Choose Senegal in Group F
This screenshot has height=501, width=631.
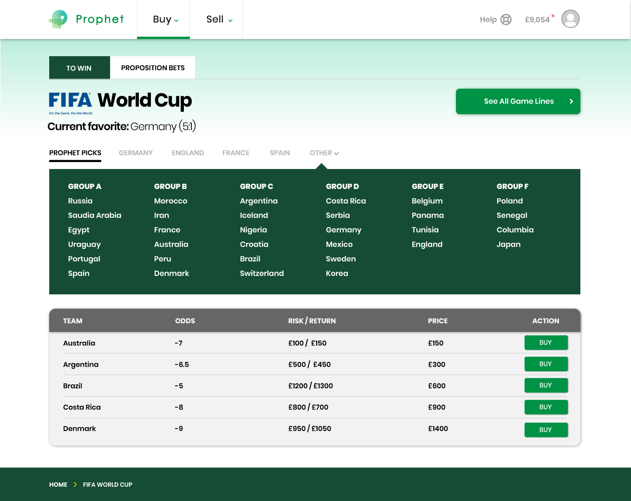point(512,215)
